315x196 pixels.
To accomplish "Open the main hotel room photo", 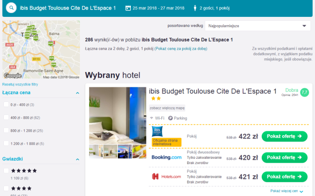I will coord(118,115).
